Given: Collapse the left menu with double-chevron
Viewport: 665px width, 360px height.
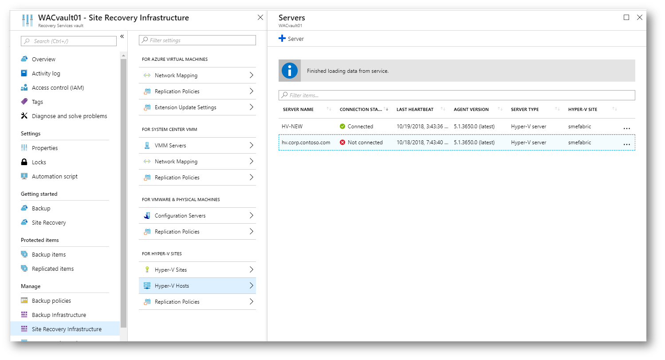Looking at the screenshot, I should pyautogui.click(x=122, y=36).
